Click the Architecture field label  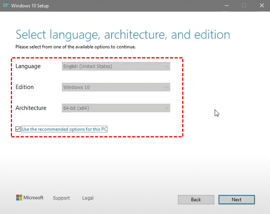pyautogui.click(x=31, y=108)
